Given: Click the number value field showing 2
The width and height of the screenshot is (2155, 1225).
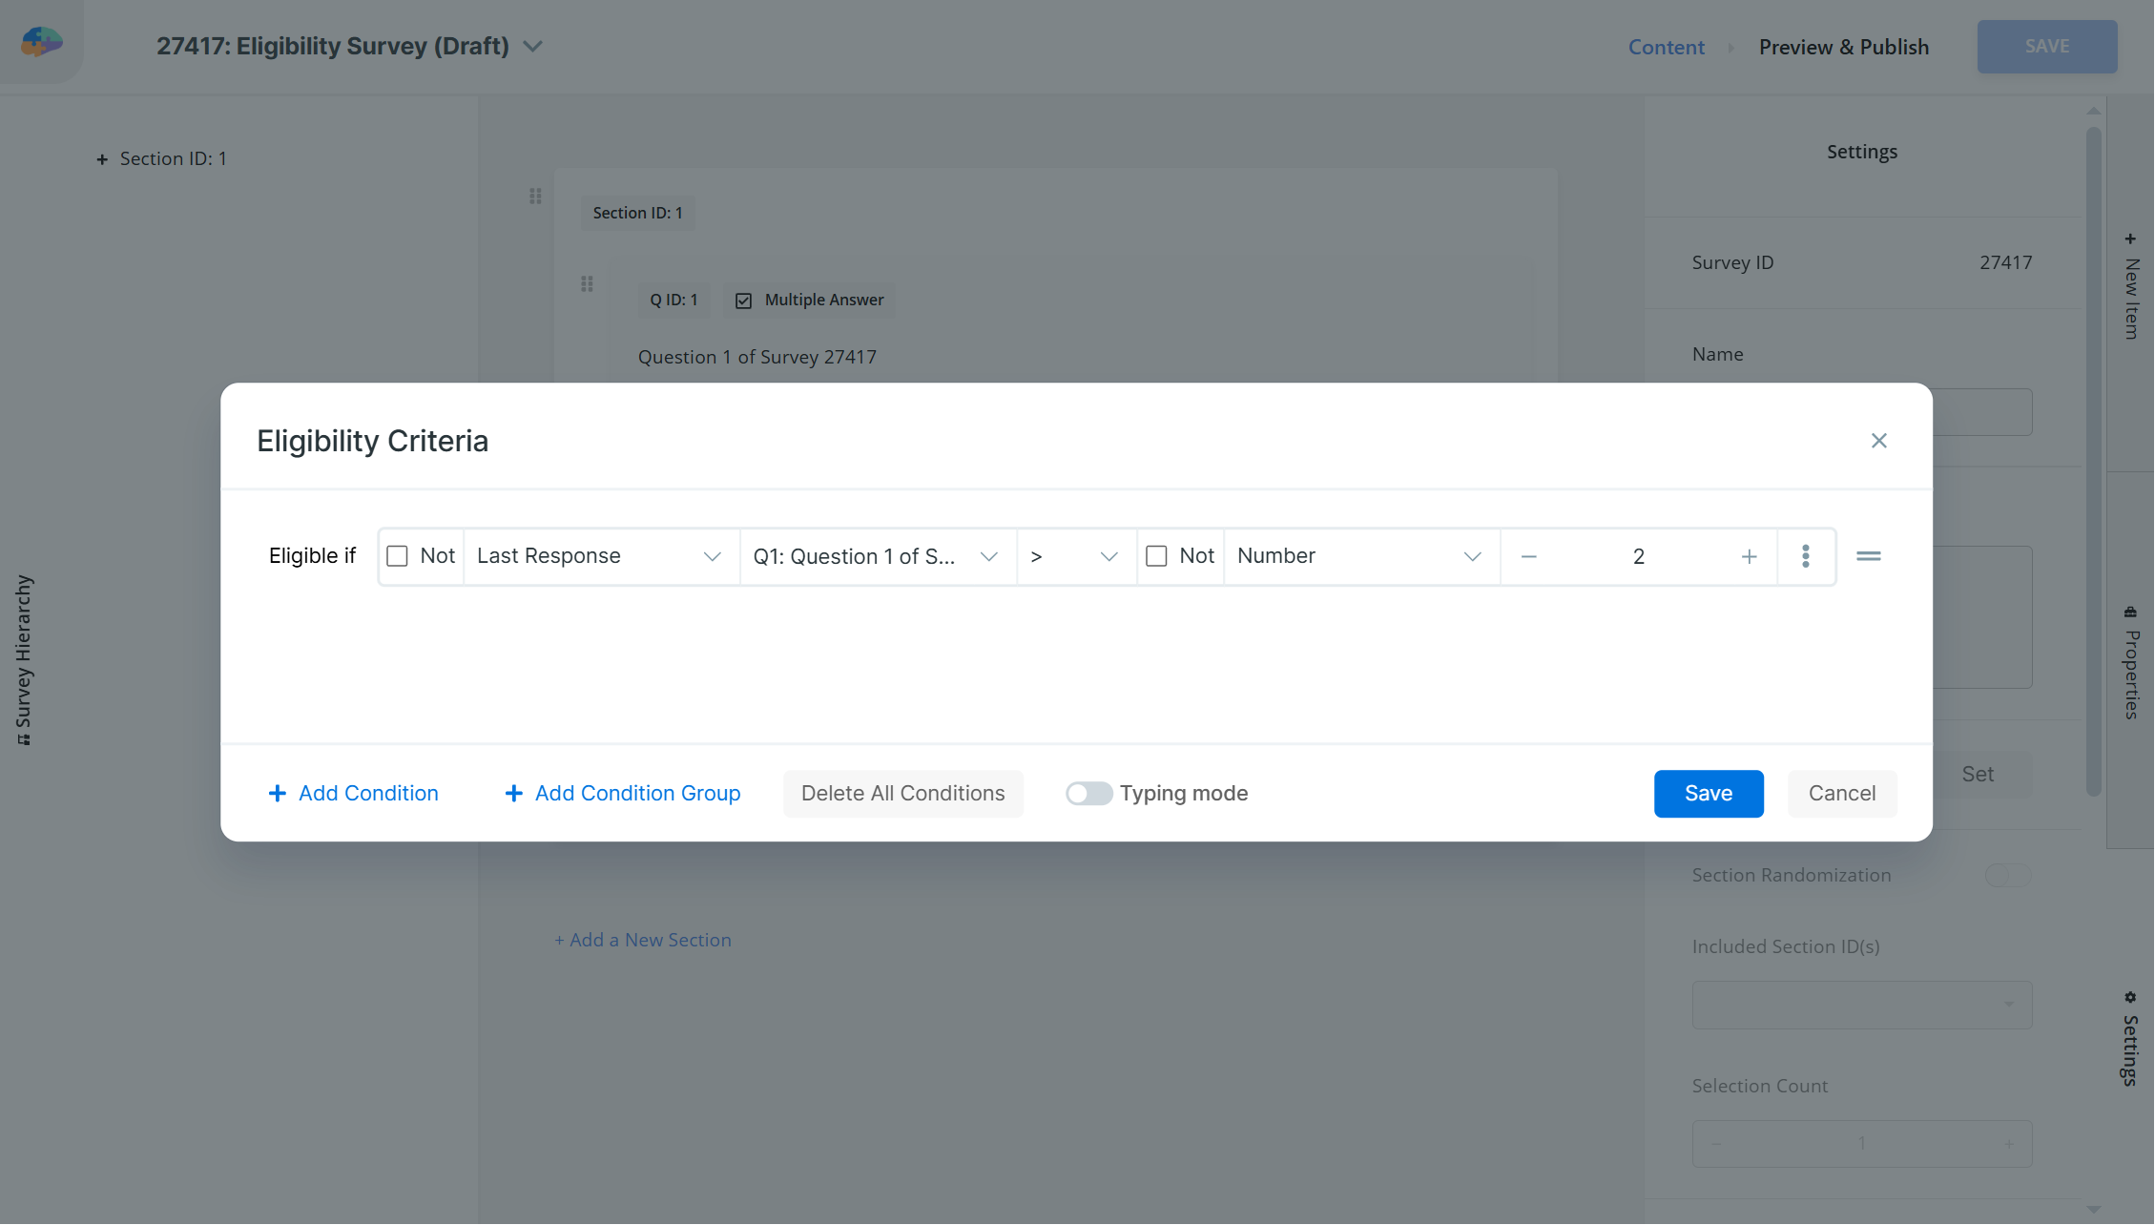Looking at the screenshot, I should pyautogui.click(x=1638, y=556).
